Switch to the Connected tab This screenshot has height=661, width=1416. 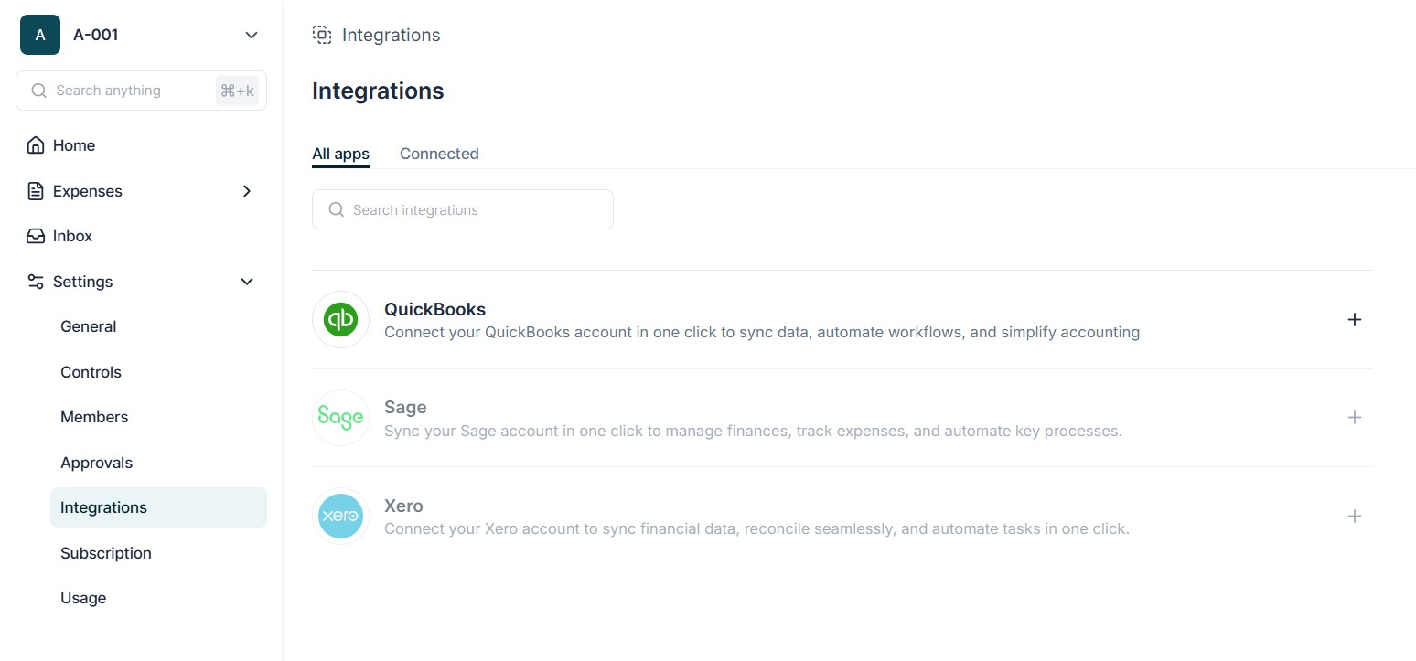(439, 154)
